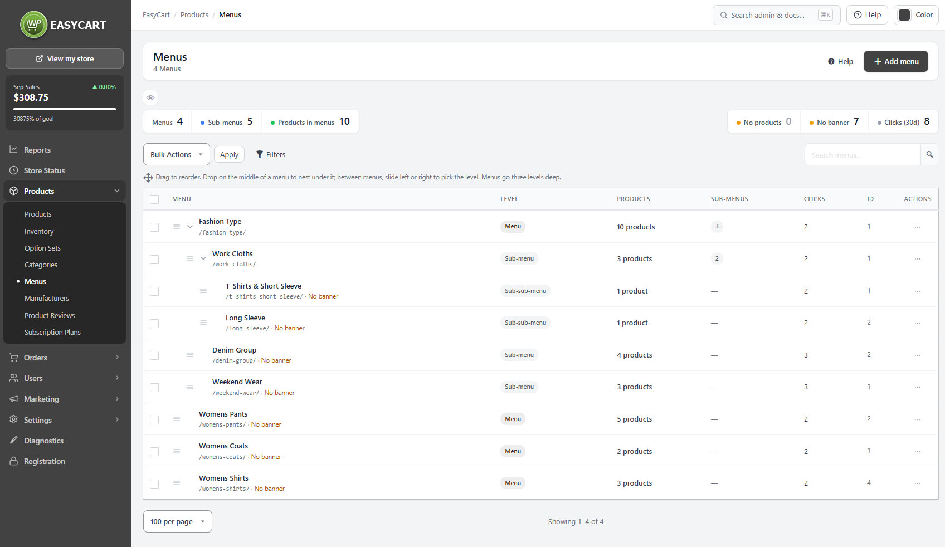This screenshot has height=547, width=945.
Task: Click the Color swatch button in header
Action: pyautogui.click(x=916, y=15)
